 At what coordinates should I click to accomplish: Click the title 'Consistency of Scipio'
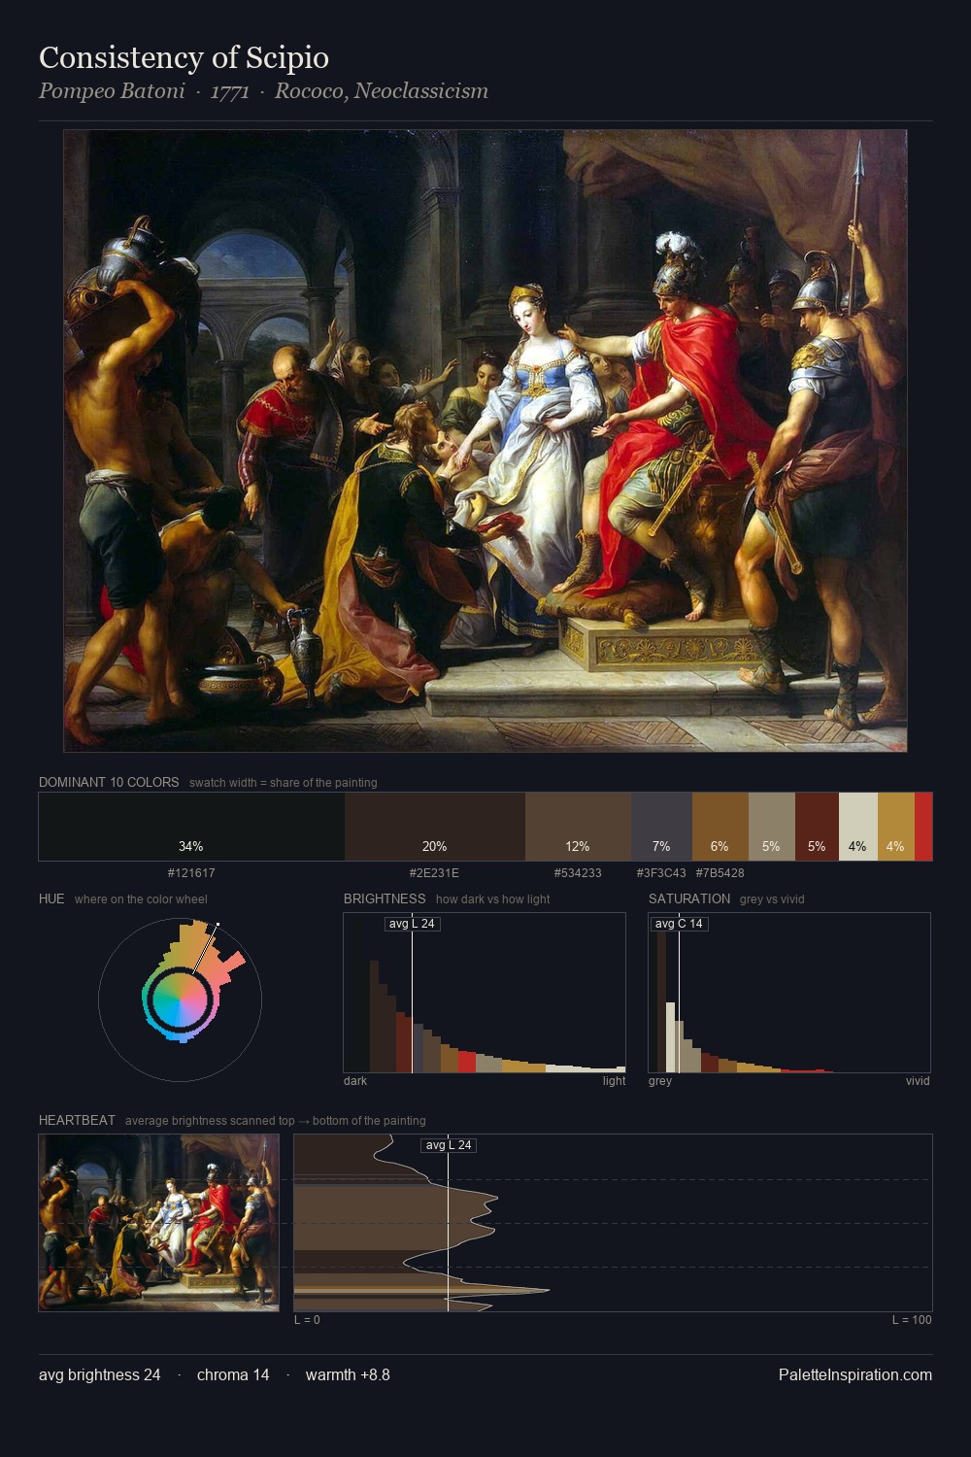[x=184, y=57]
